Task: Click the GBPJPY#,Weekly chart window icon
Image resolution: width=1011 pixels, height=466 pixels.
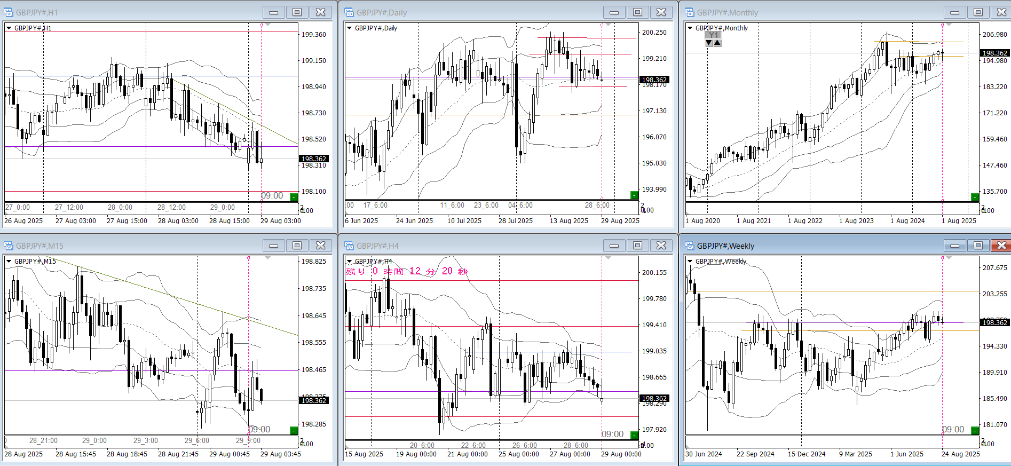Action: click(x=690, y=246)
